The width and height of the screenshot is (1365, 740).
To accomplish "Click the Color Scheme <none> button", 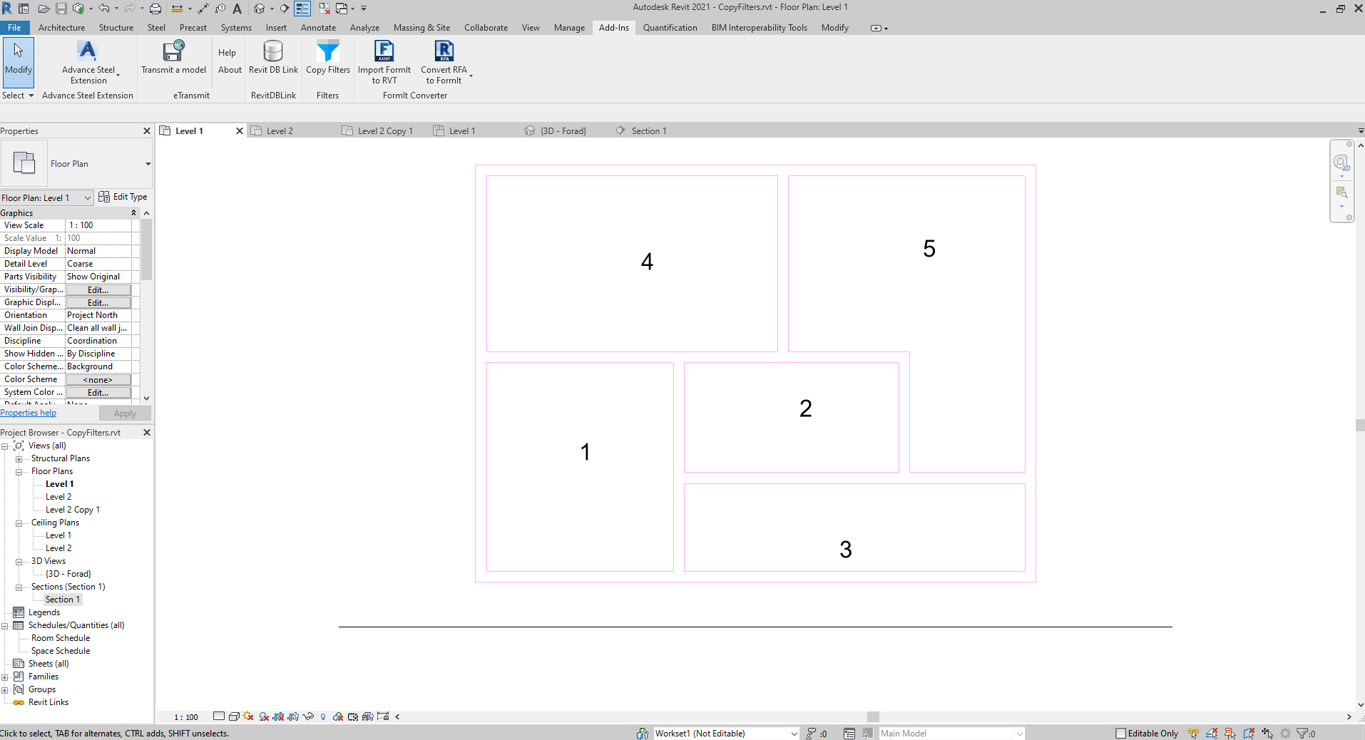I will [x=98, y=379].
